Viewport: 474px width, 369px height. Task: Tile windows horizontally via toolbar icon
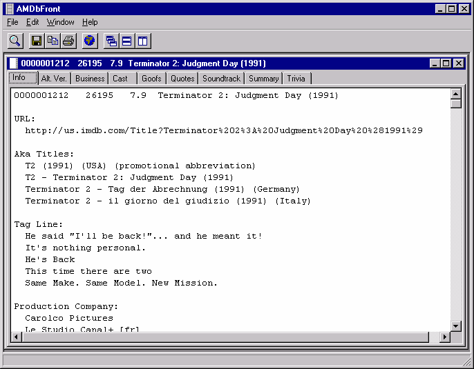[x=127, y=41]
